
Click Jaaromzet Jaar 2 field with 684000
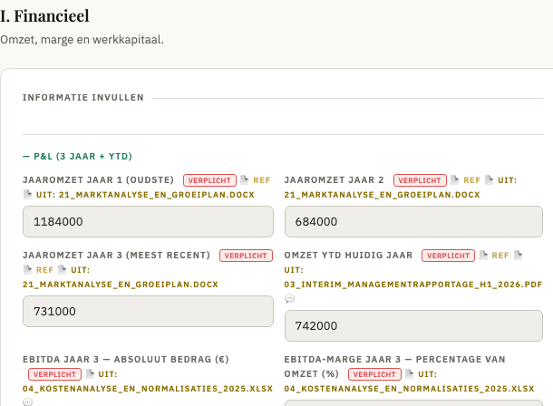[x=413, y=222]
